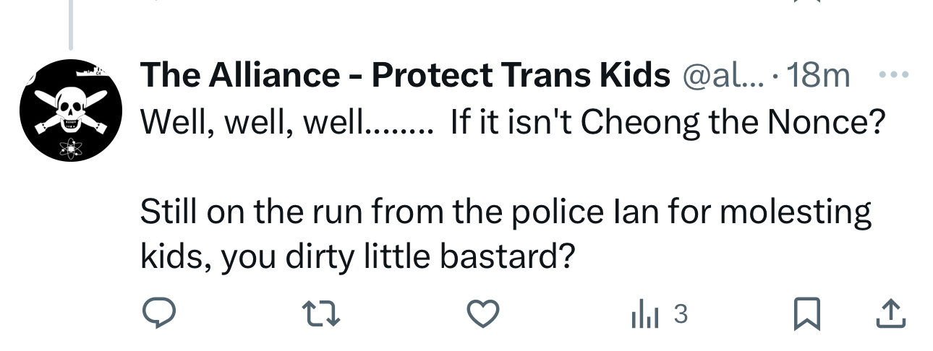Bookmark this tweet with the ribbon icon
The width and height of the screenshot is (933, 351).
coord(806,313)
